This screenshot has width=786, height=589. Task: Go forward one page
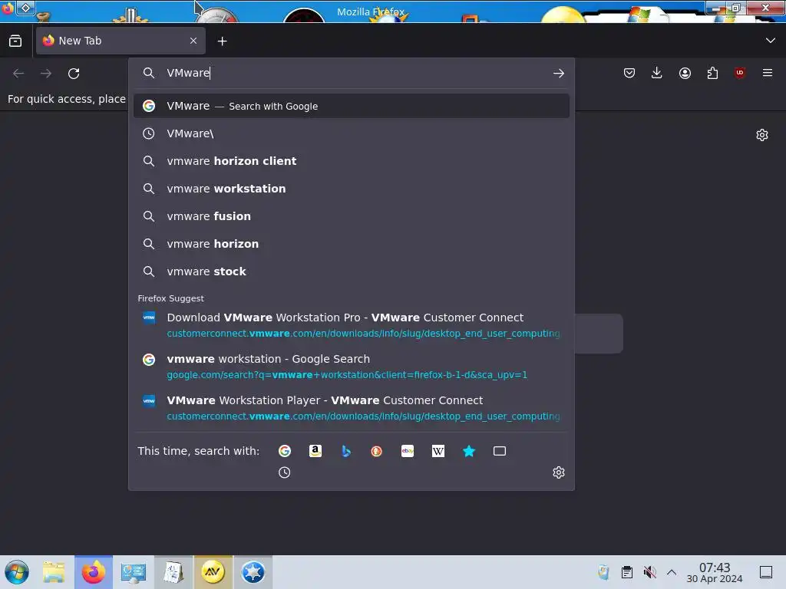(46, 74)
